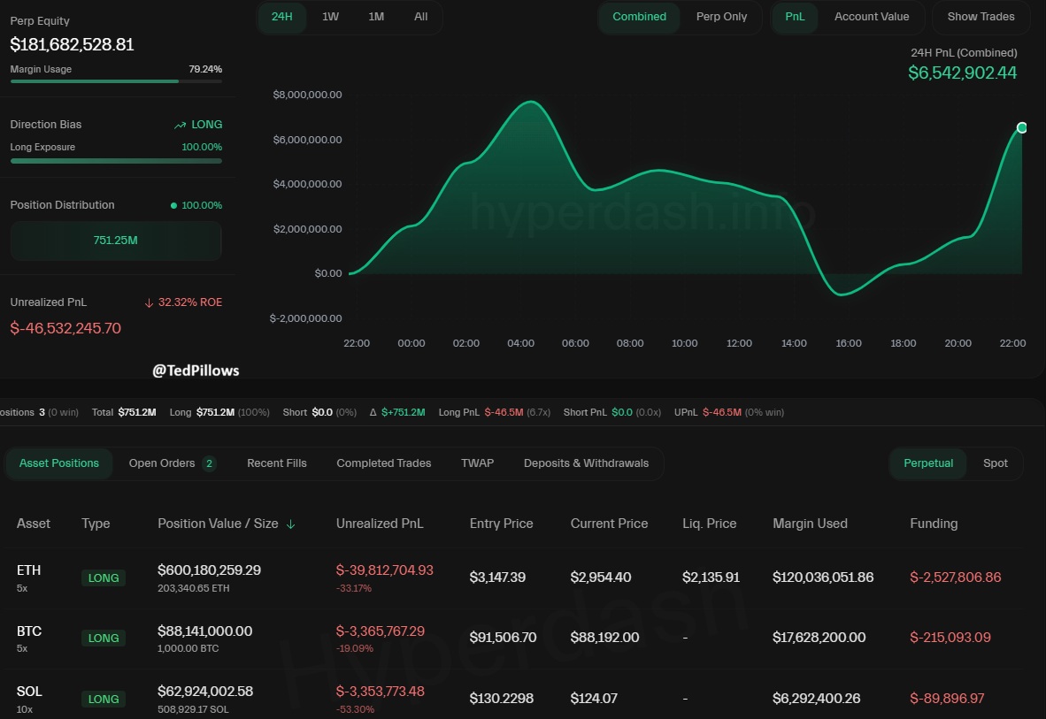The image size is (1046, 719).
Task: Click the red down arrow next to 32.32% ROE
Action: (x=148, y=302)
